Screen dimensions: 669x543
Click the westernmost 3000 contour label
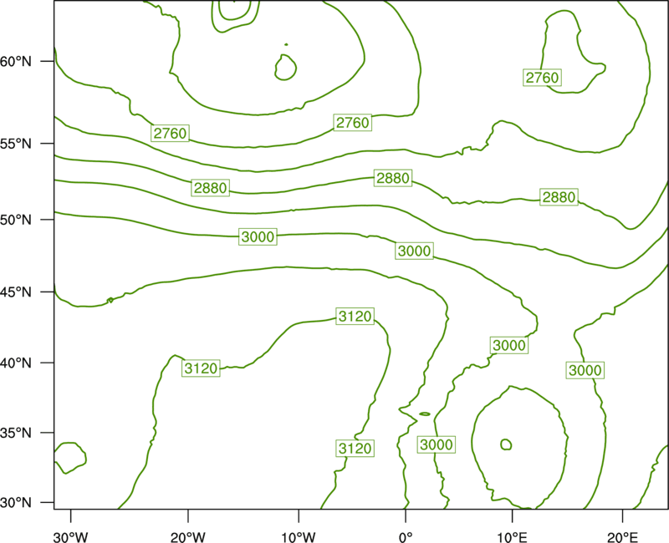coord(258,236)
